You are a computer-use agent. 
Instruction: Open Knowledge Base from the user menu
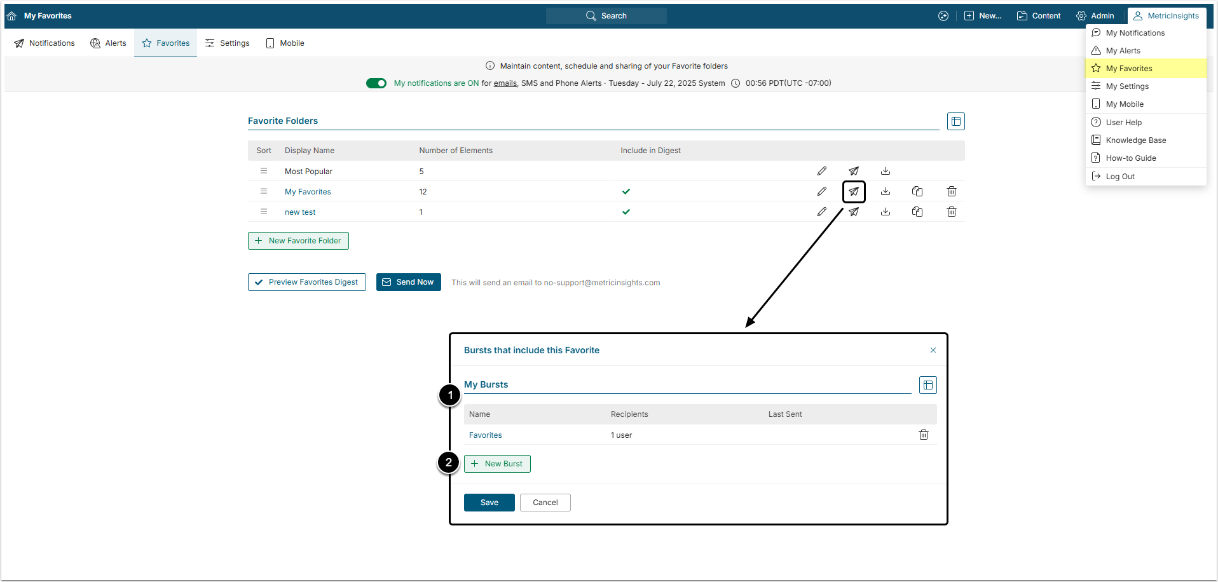[x=1146, y=140]
